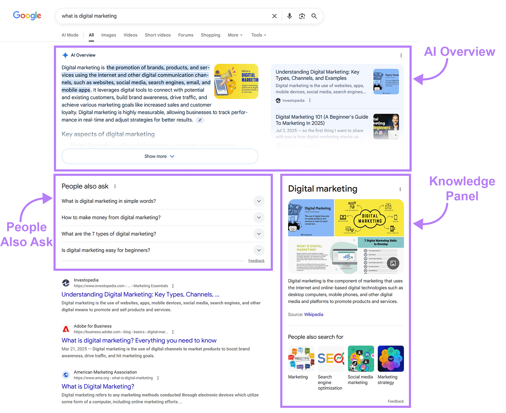Click the magnifying glass search icon
Viewport: 506px width, 413px height.
(314, 16)
